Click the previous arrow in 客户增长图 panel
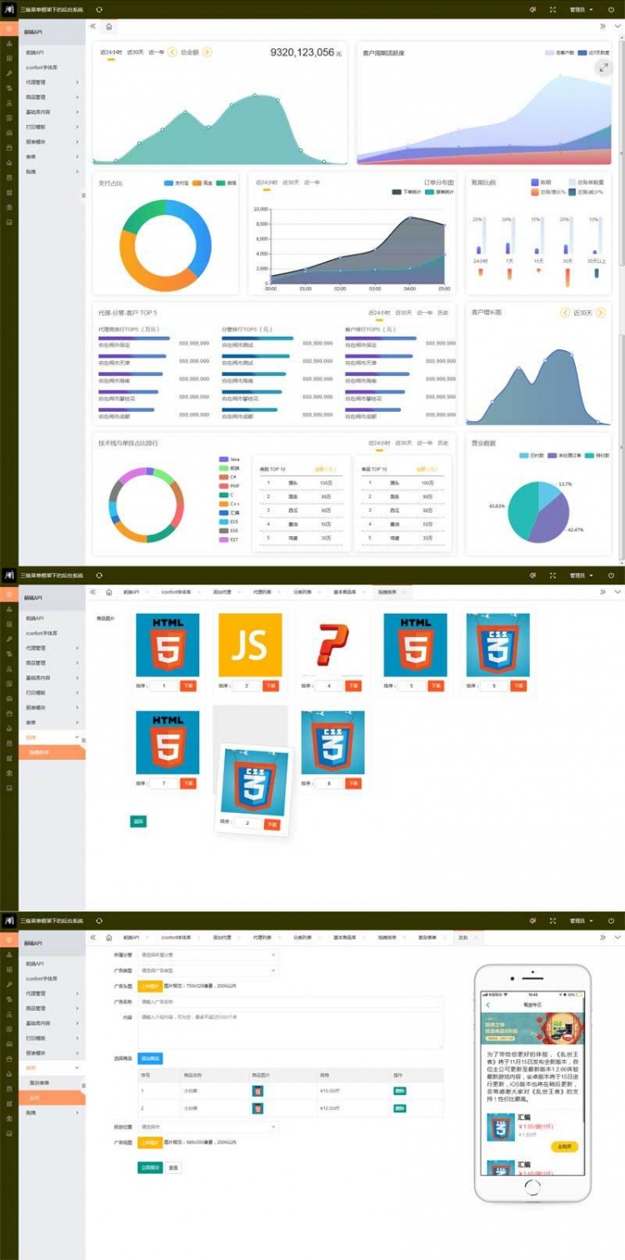Image resolution: width=625 pixels, height=1260 pixels. click(x=565, y=313)
